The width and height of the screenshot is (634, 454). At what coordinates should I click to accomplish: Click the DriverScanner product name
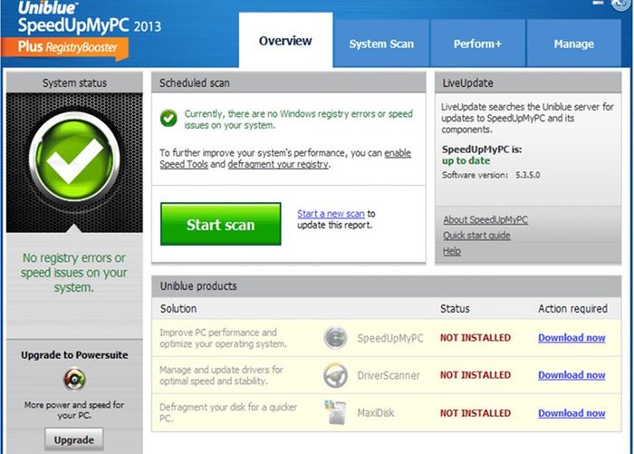(x=389, y=375)
